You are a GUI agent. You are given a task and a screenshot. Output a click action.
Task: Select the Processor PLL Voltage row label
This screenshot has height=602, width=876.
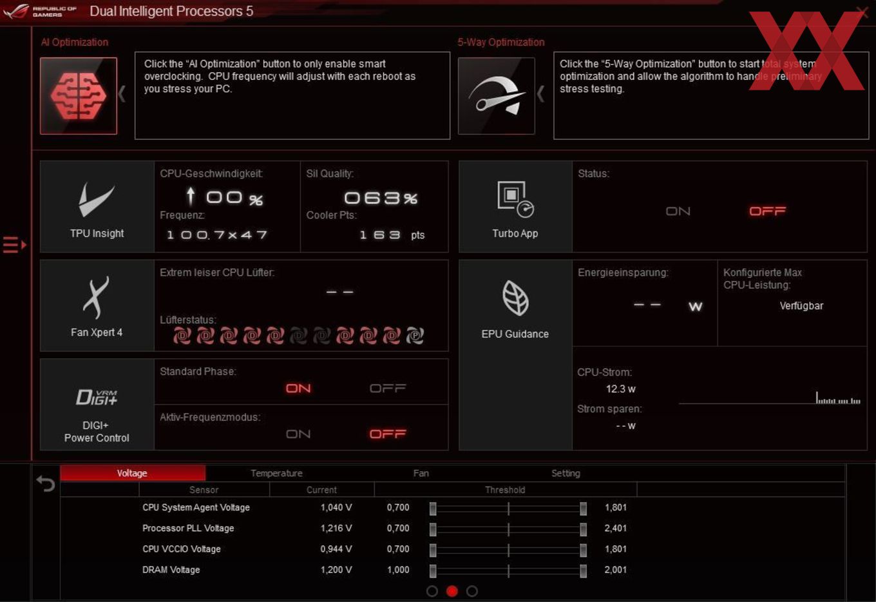pyautogui.click(x=188, y=528)
